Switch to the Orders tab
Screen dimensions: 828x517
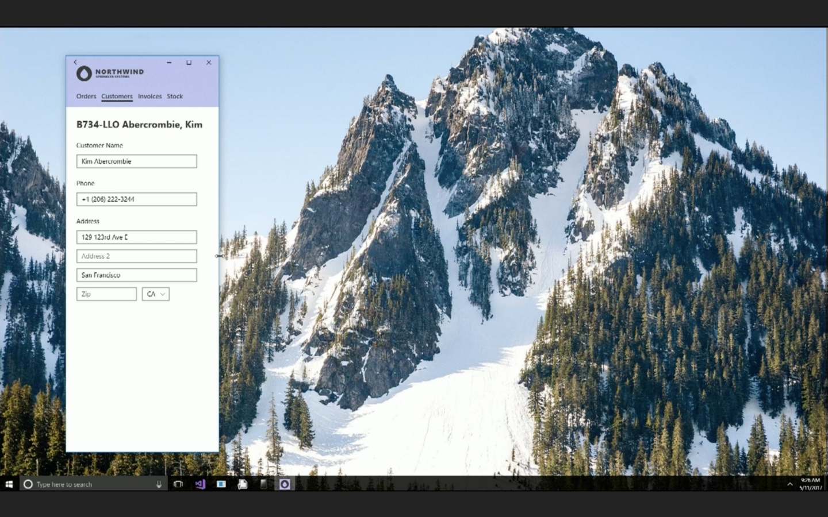tap(86, 97)
